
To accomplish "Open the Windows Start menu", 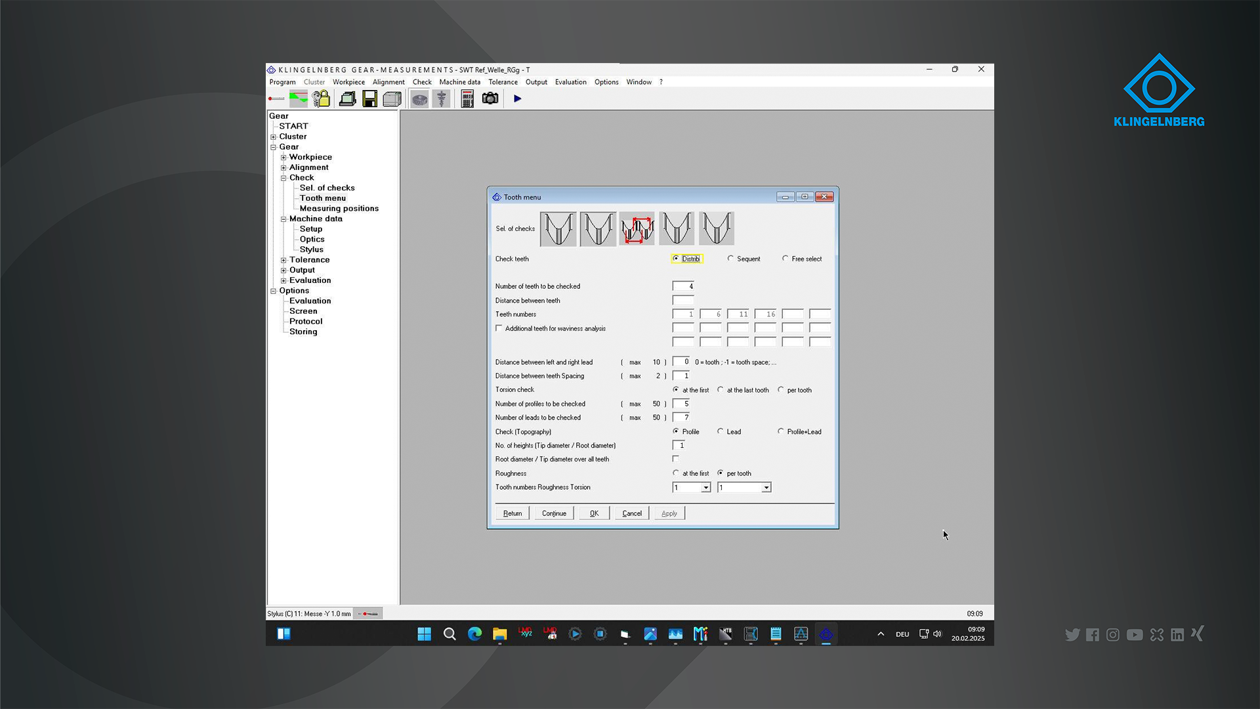I will (x=425, y=634).
